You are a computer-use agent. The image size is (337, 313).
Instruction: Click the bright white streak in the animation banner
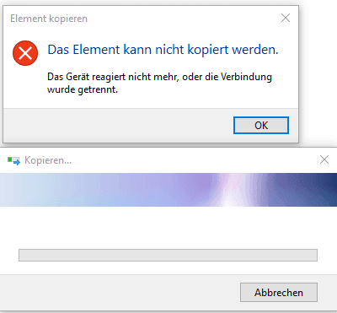coord(231,190)
